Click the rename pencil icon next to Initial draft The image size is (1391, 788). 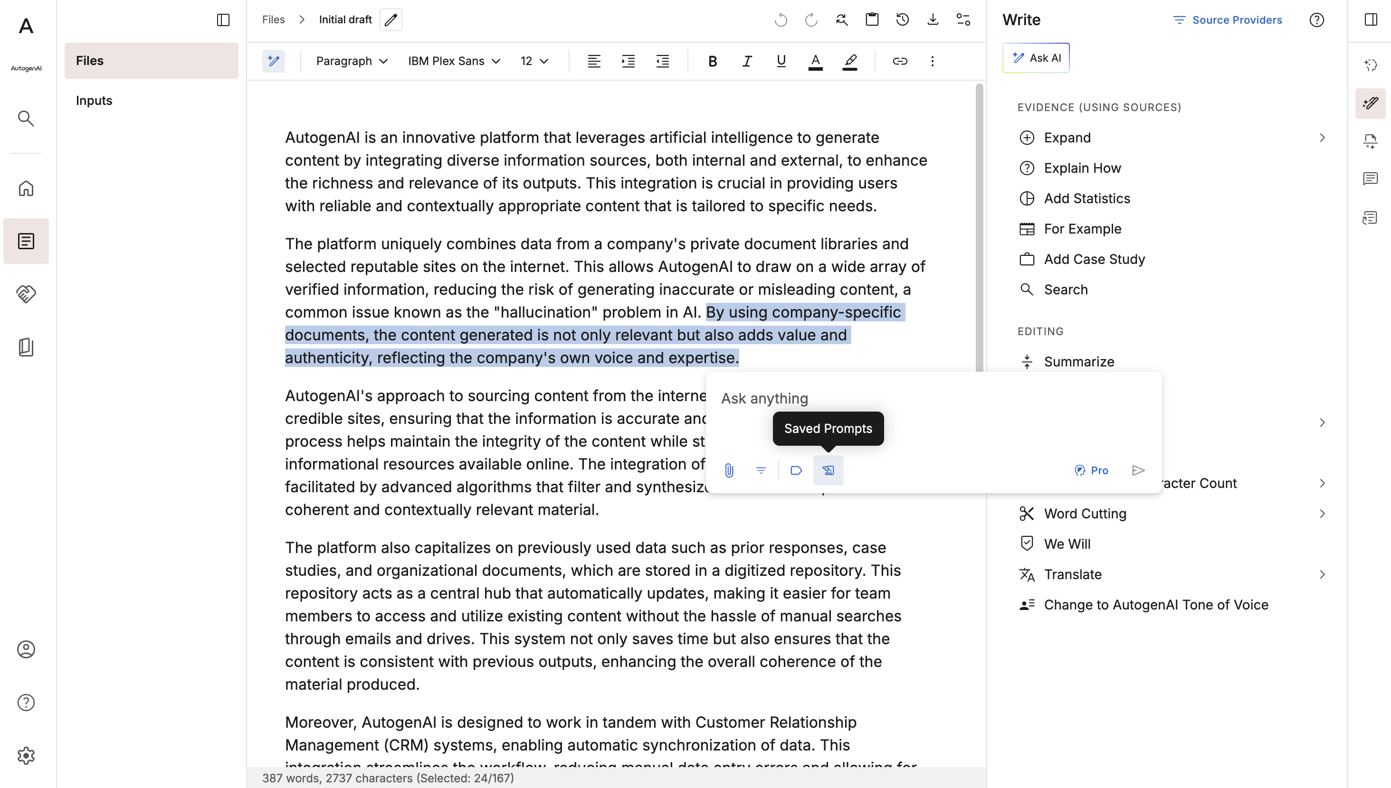coord(391,20)
